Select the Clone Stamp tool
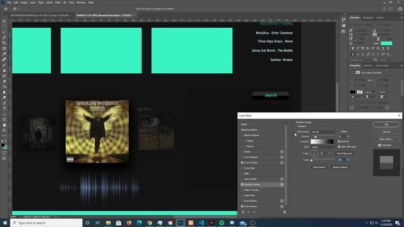This screenshot has width=404, height=227. pos(4,70)
